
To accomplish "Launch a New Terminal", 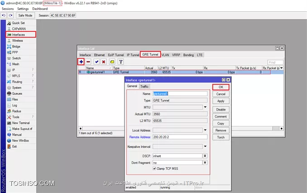I will (21, 123).
